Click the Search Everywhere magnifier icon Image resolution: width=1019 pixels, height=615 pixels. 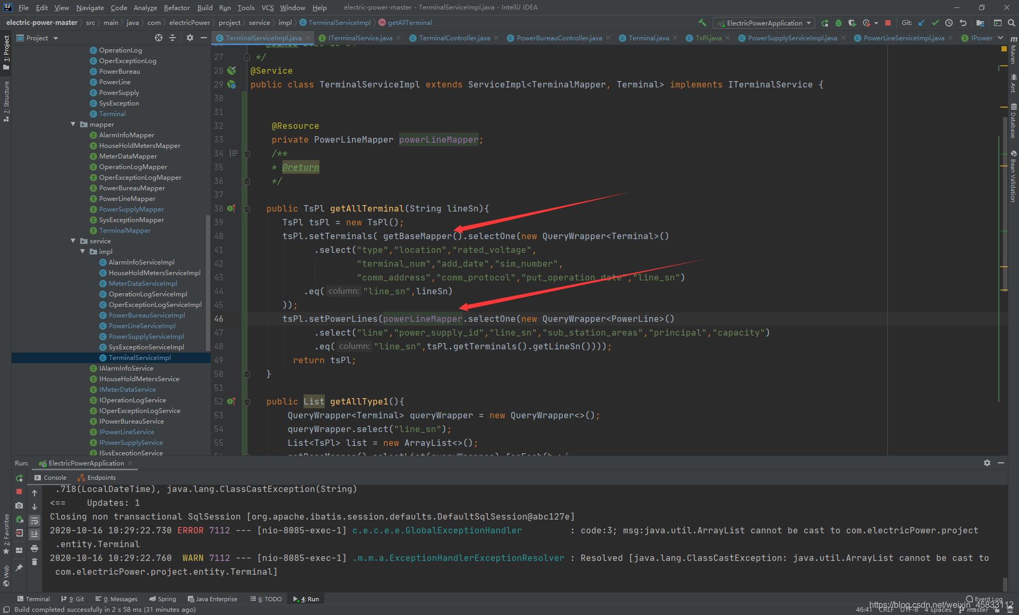pyautogui.click(x=1012, y=23)
